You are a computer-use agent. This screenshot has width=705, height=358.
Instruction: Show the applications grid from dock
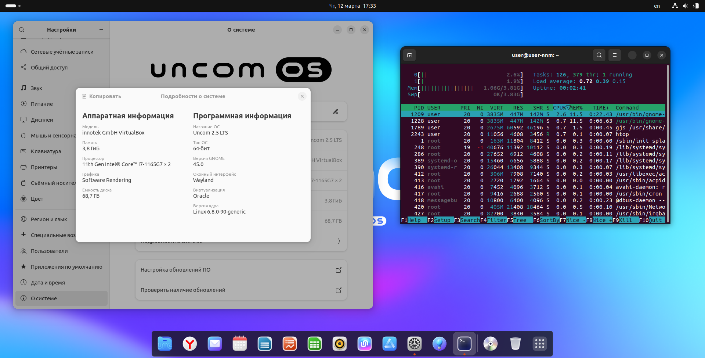(x=539, y=344)
